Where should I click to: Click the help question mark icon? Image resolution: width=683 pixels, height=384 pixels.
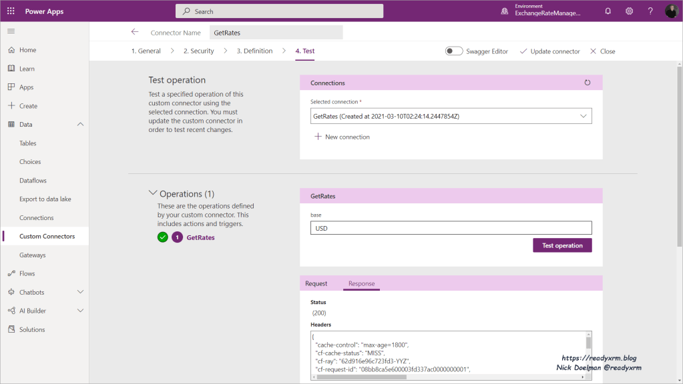coord(650,11)
